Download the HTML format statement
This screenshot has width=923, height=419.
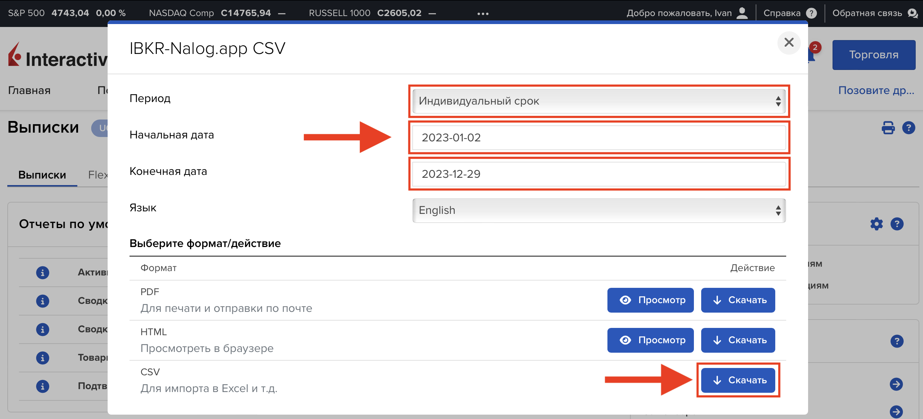pyautogui.click(x=738, y=340)
